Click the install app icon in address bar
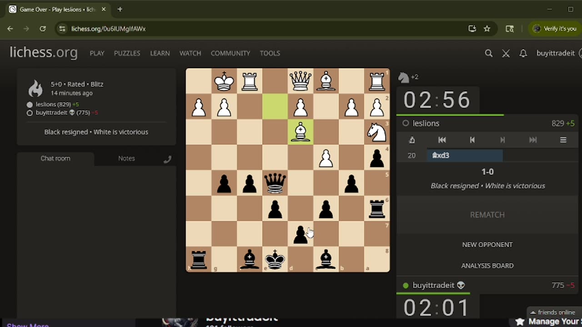Viewport: 582px width, 327px height. pyautogui.click(x=472, y=29)
